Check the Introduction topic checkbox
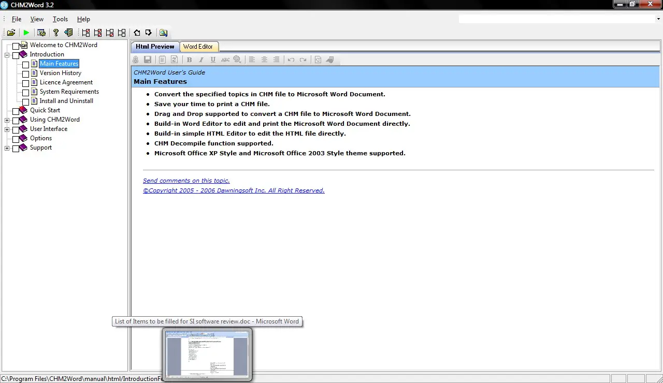Image resolution: width=663 pixels, height=383 pixels. [x=16, y=55]
